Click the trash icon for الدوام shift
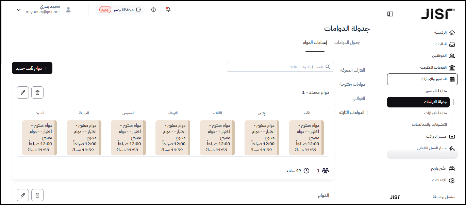 [37, 195]
